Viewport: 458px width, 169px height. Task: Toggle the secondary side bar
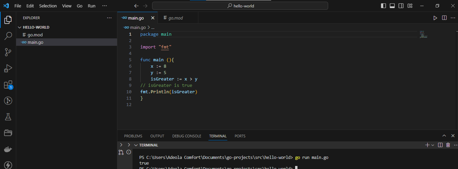(401, 6)
